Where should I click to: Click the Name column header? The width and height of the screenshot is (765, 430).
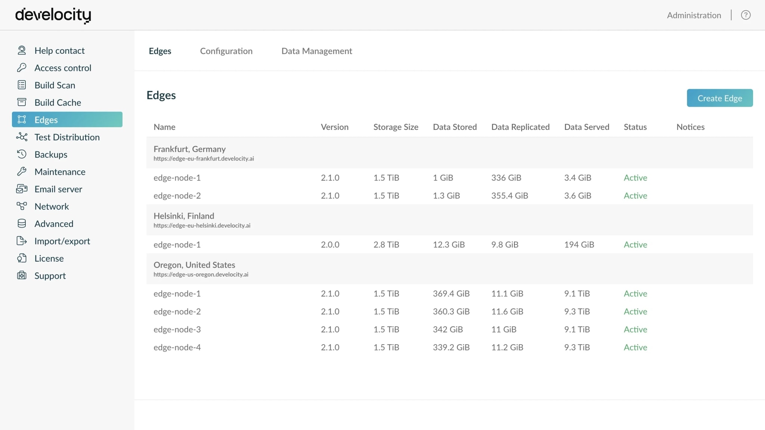[164, 127]
